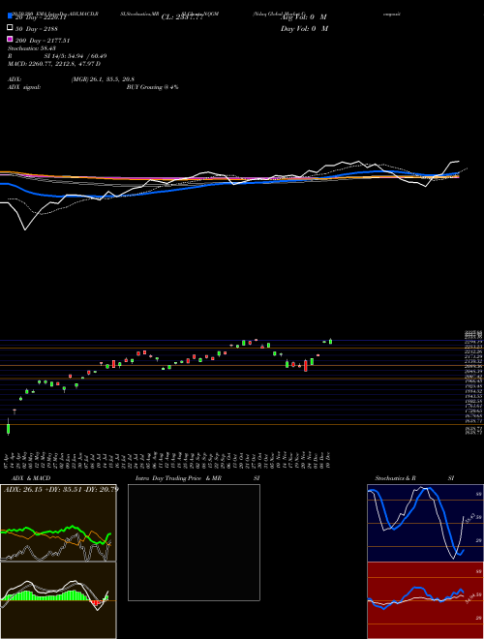Click the last green candlestick on the chart
Image resolution: width=484 pixels, height=639 pixels.
pyautogui.click(x=330, y=341)
